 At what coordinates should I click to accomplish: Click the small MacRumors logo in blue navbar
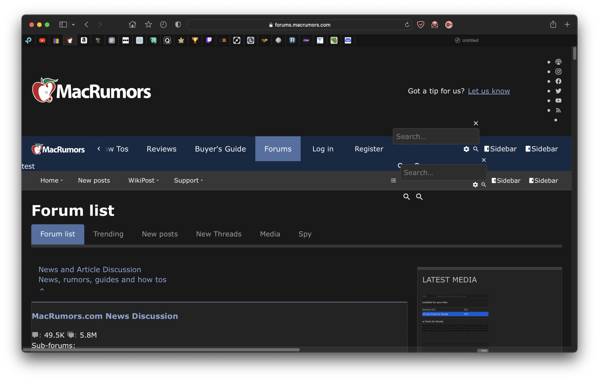click(x=58, y=149)
